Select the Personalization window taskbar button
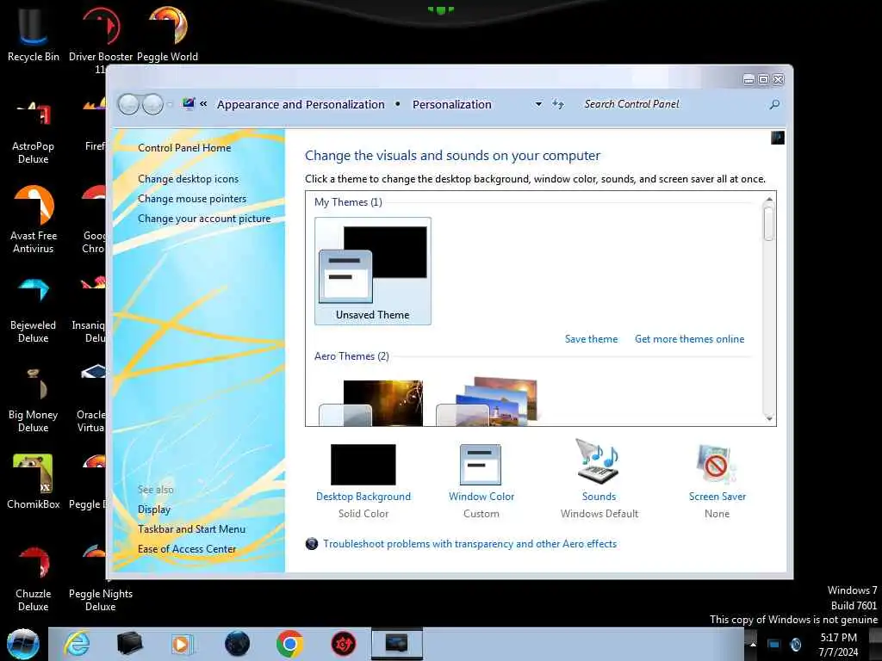 (x=396, y=644)
